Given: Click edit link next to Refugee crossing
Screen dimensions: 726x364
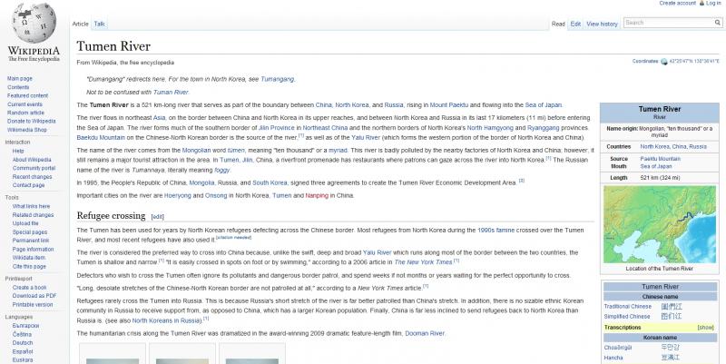Looking at the screenshot, I should point(157,217).
